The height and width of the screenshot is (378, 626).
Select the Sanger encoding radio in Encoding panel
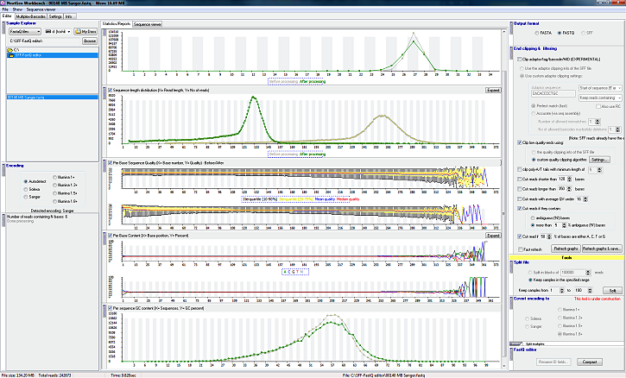click(x=26, y=197)
